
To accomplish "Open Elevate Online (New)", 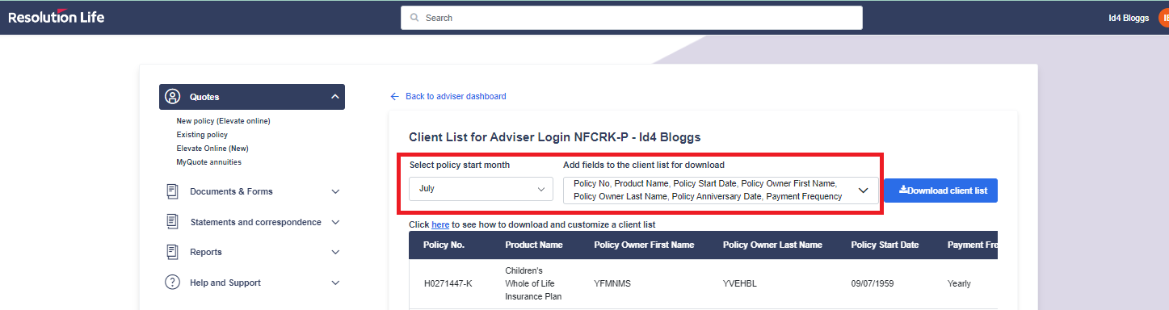I will click(x=212, y=149).
